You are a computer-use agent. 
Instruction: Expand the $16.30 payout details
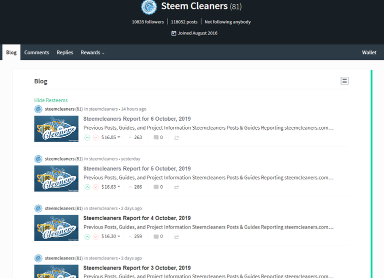110,237
